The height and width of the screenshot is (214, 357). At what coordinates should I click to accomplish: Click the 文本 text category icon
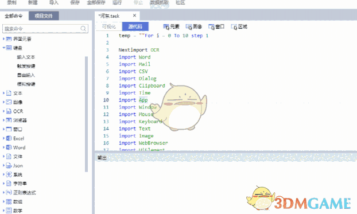(9, 93)
